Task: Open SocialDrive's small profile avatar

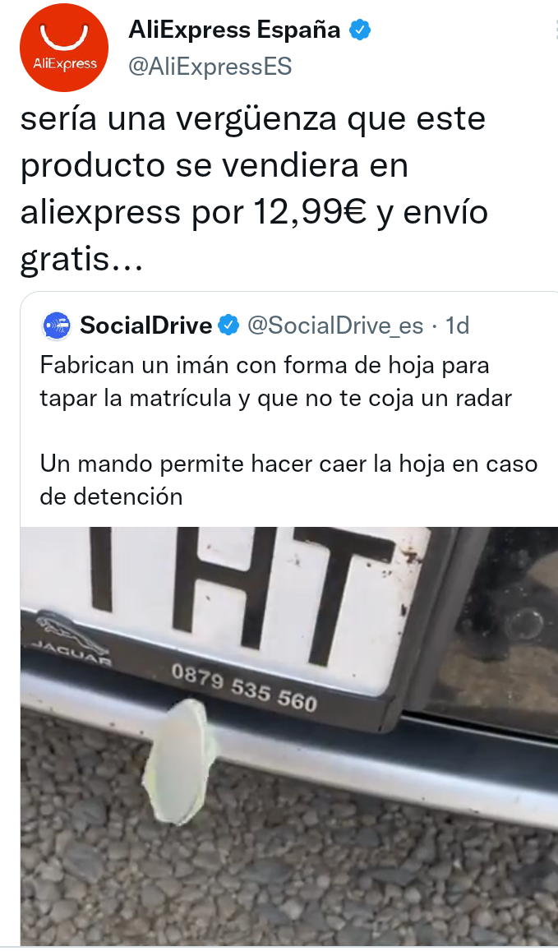Action: 57,325
